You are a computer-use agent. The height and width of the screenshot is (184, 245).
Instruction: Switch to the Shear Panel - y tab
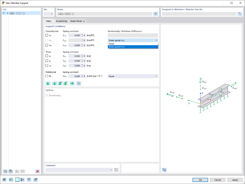tap(77, 21)
